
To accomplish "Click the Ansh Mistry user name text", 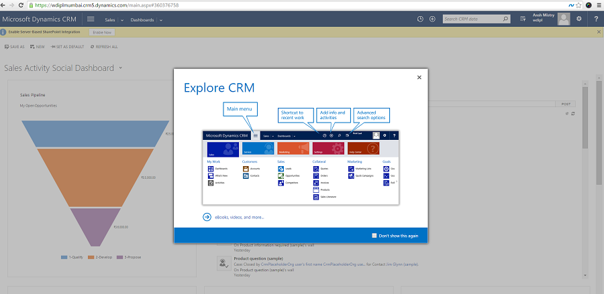I will pyautogui.click(x=544, y=15).
